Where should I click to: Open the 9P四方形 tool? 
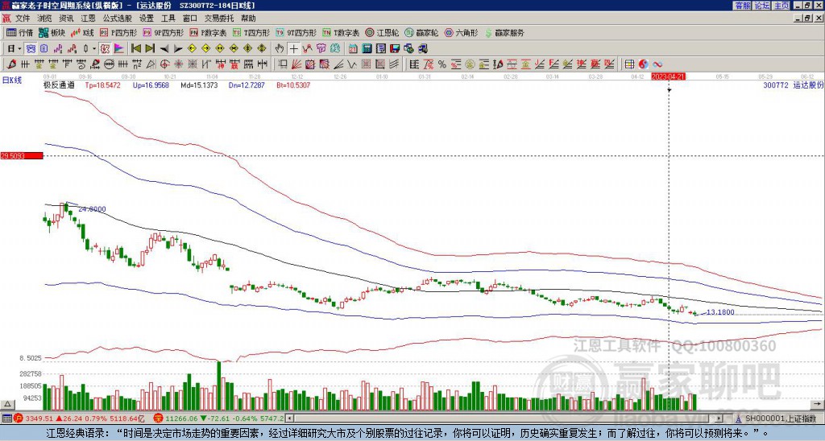click(164, 33)
